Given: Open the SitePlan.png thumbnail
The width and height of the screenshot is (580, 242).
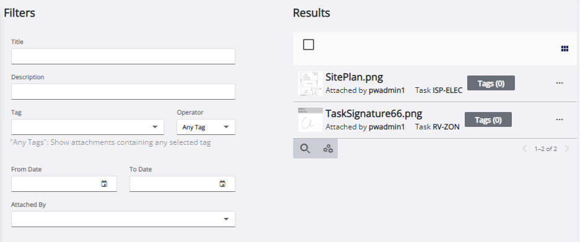Looking at the screenshot, I should [310, 84].
